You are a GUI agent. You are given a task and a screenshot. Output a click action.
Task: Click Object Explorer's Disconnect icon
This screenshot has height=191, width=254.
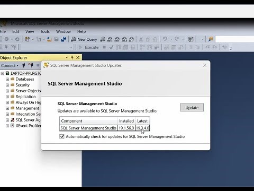coord(31,65)
